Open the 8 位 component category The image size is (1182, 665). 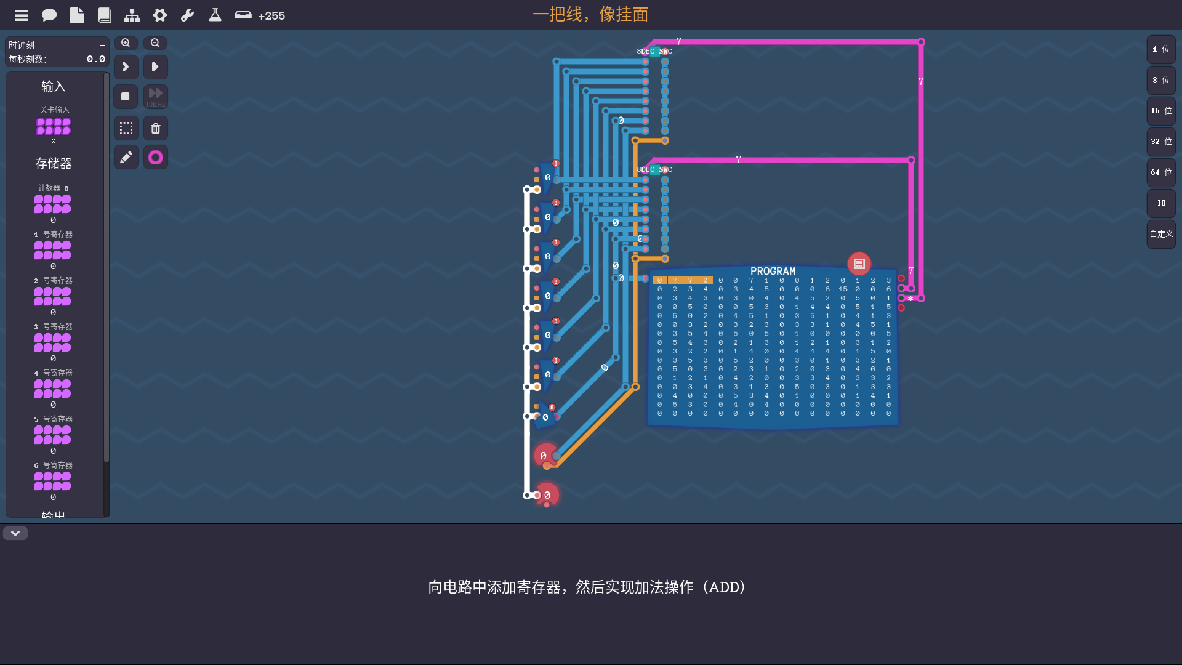pyautogui.click(x=1161, y=80)
